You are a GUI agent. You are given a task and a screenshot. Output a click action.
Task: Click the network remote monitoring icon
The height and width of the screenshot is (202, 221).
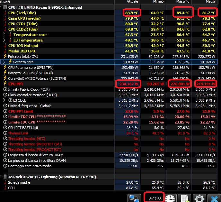(134, 198)
